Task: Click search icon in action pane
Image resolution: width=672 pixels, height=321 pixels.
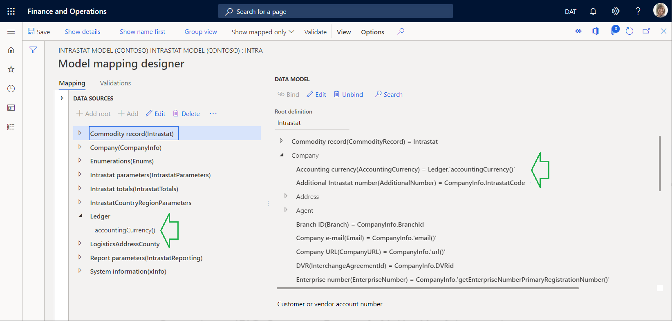Action: coord(401,31)
